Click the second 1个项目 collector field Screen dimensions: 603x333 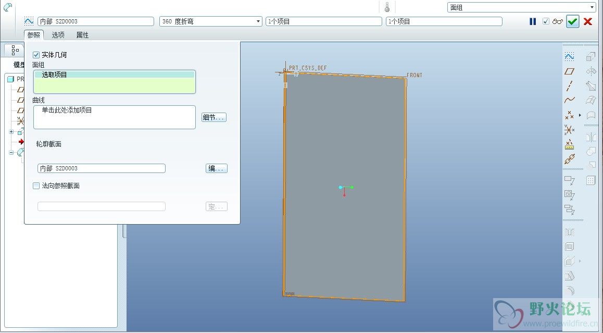tap(444, 21)
